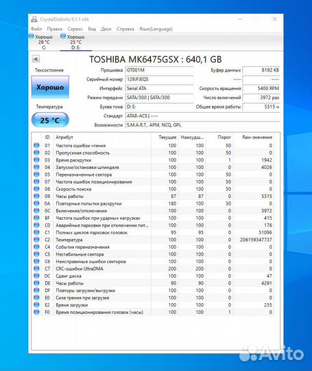Screen dimensions: 312x371
Task: Click the Интерфейс field Serial ATA
Action: 159,89
